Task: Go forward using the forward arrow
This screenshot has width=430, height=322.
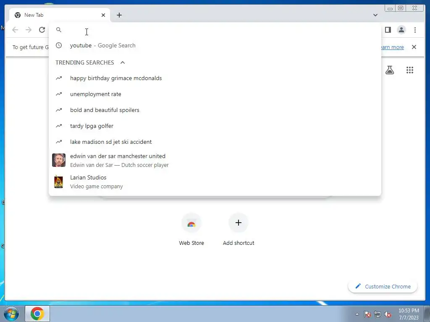Action: click(29, 30)
